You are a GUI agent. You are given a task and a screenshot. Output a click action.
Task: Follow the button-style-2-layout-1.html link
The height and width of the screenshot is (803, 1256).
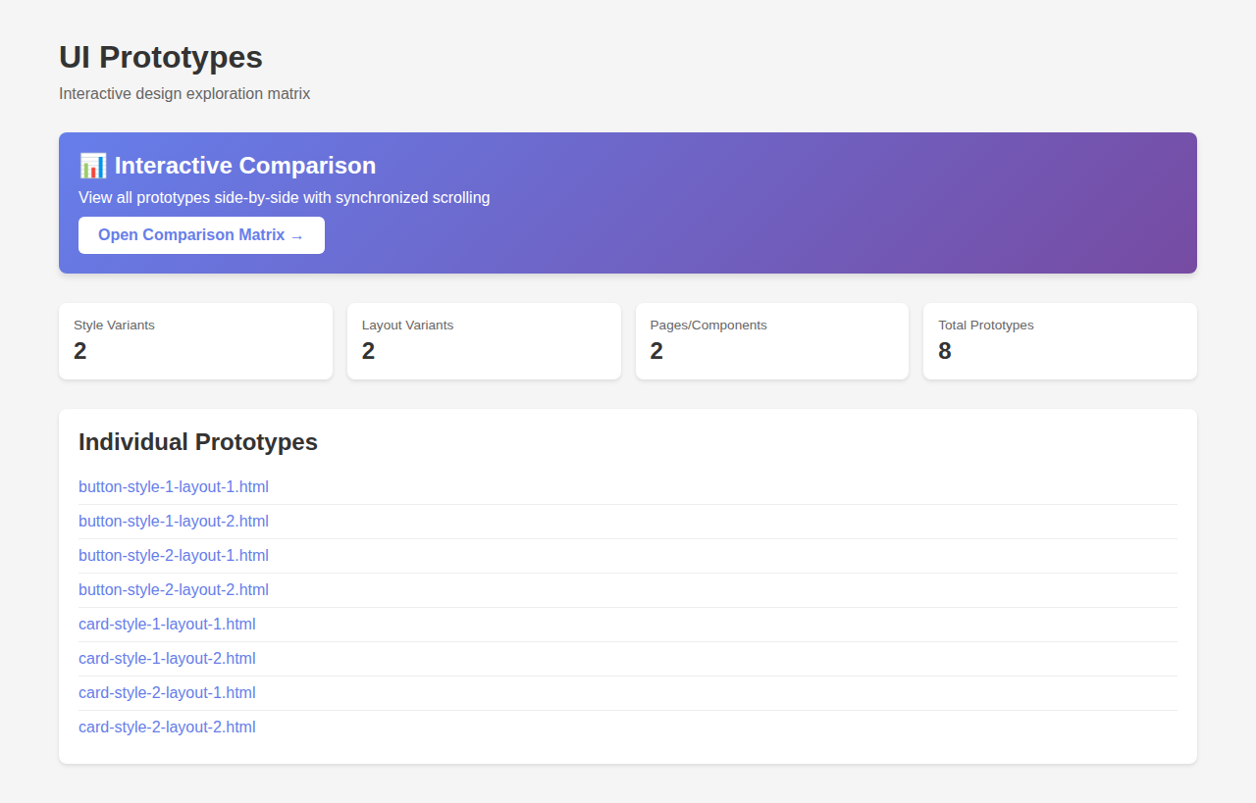(x=174, y=556)
